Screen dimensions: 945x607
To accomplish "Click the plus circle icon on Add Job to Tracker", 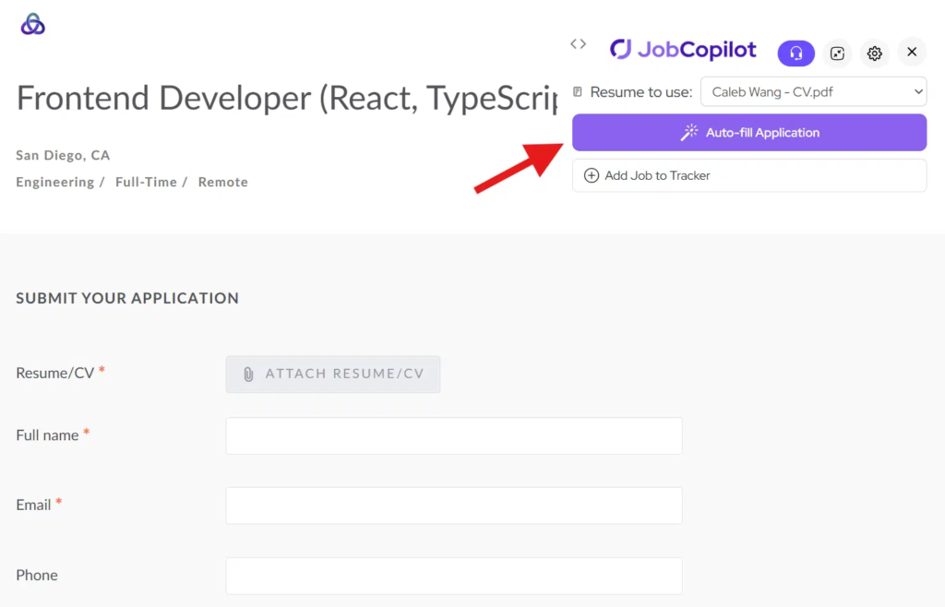I will pos(592,175).
